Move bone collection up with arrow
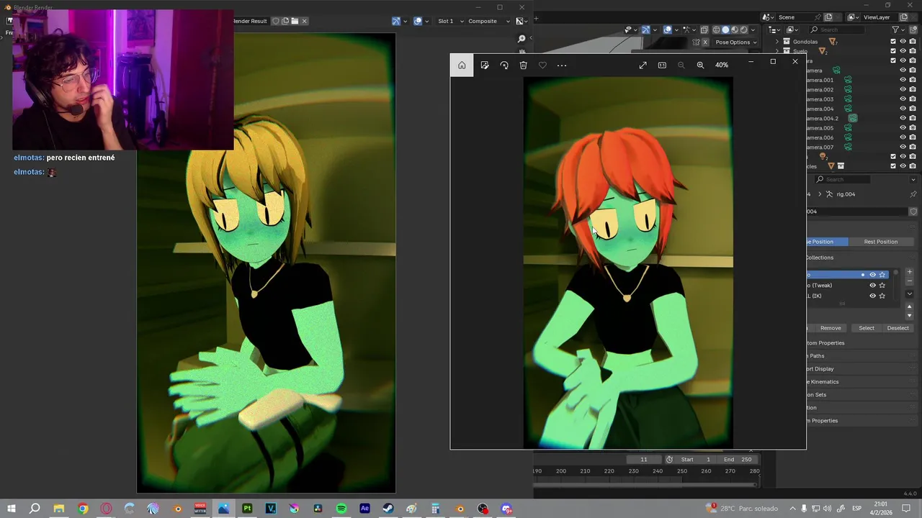922x518 pixels. pyautogui.click(x=909, y=306)
